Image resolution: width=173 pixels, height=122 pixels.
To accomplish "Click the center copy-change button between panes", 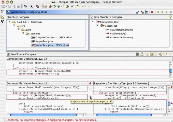I will [90, 97].
